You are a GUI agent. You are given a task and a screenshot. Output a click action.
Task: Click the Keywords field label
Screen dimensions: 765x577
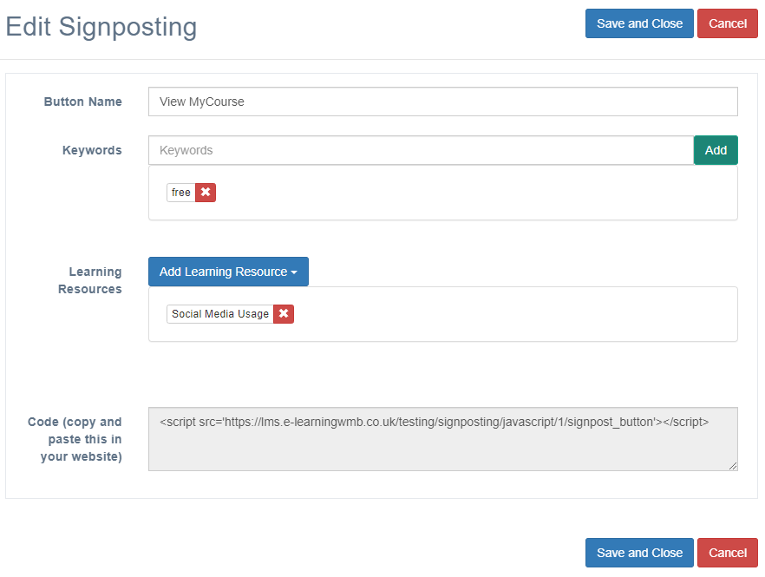(92, 150)
